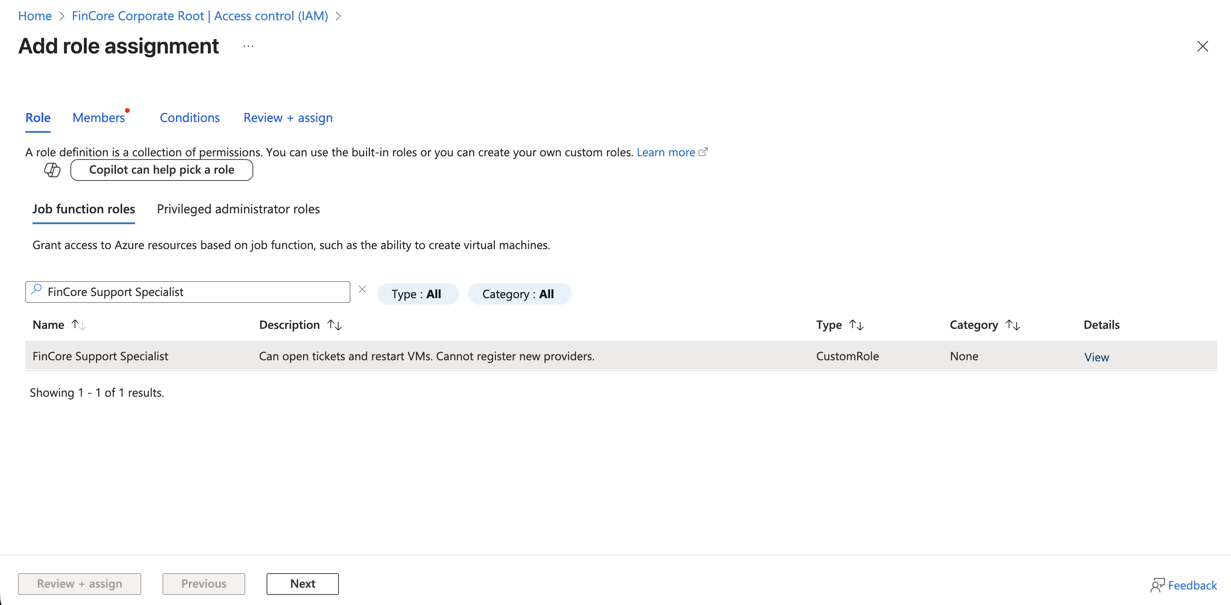Viewport: 1231px width, 605px height.
Task: Click the Copilot icon beside role helper
Action: tap(52, 170)
